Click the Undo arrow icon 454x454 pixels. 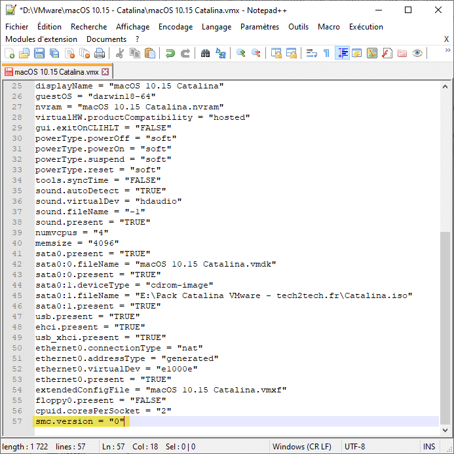[170, 54]
